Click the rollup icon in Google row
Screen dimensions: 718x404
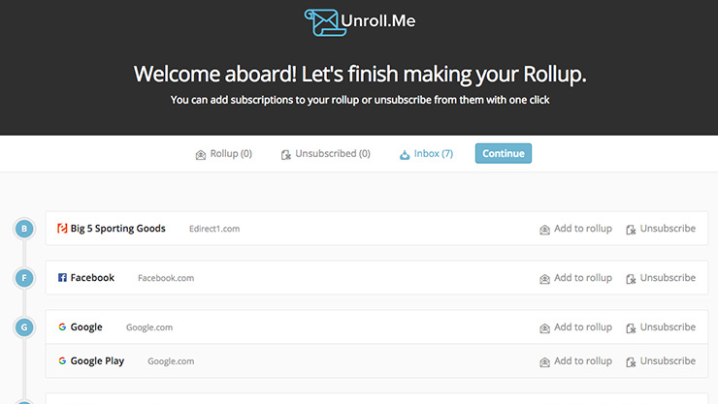click(544, 328)
